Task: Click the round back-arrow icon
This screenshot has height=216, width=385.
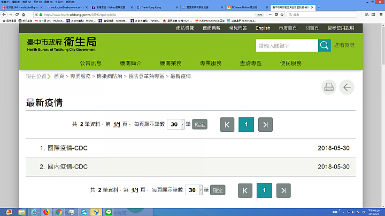Action: pos(346,87)
